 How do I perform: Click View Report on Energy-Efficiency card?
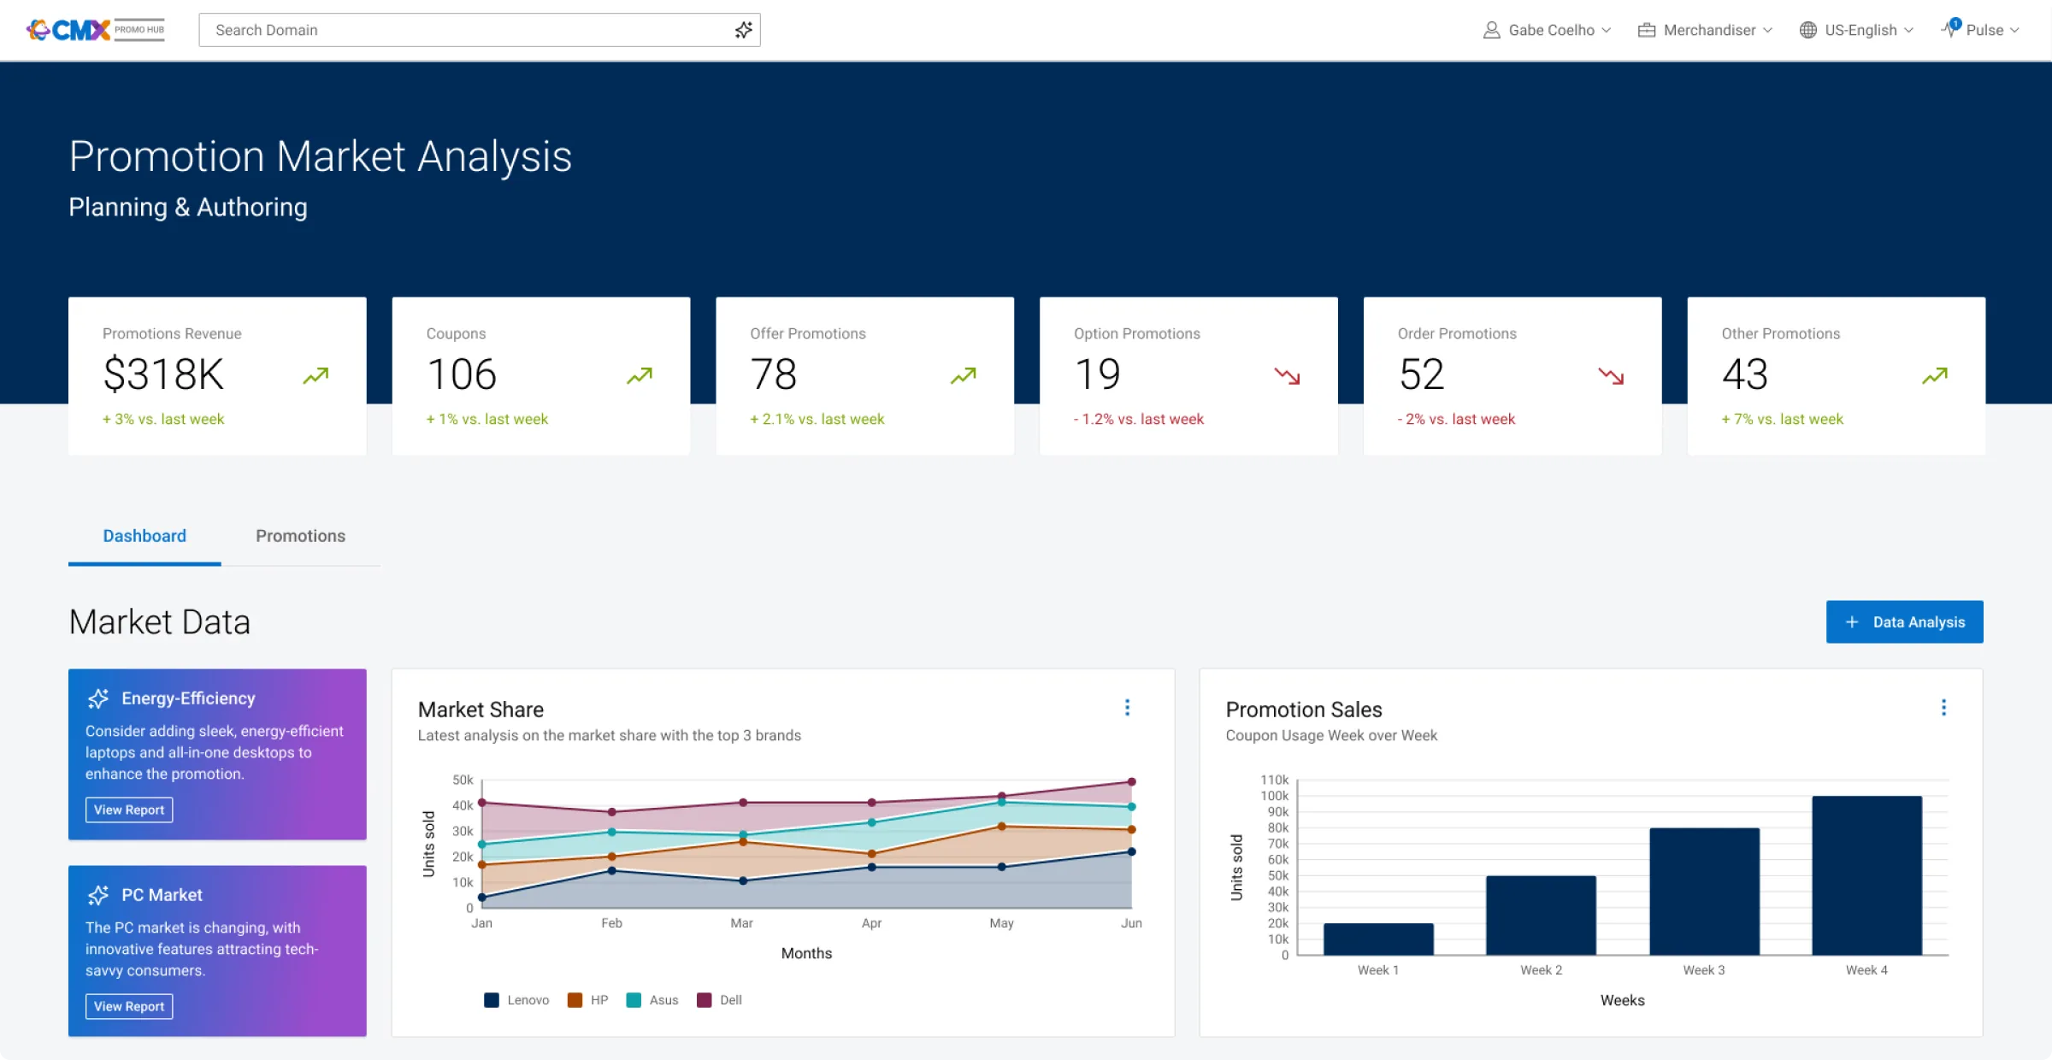pyautogui.click(x=129, y=810)
